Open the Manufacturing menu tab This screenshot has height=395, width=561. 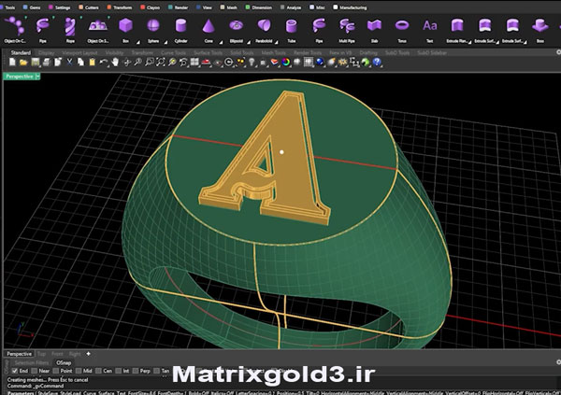coord(350,7)
